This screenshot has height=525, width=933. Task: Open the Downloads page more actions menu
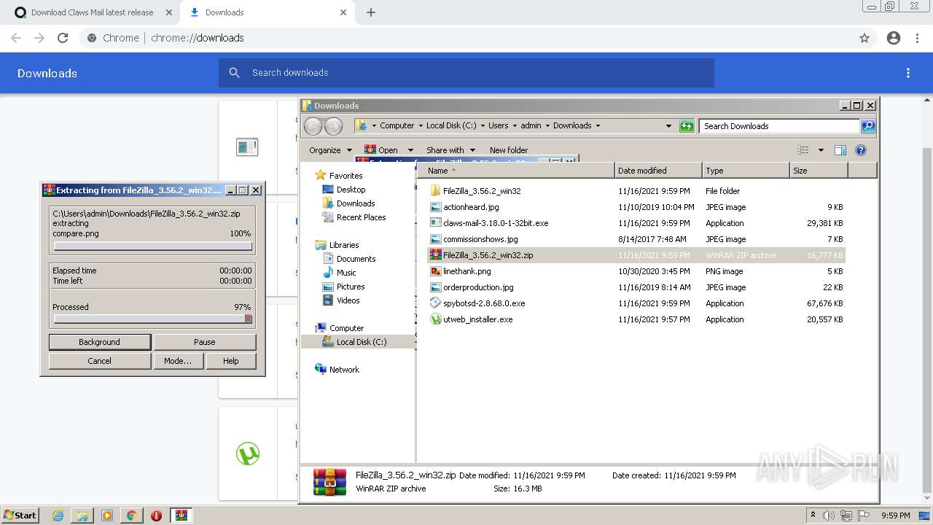pyautogui.click(x=908, y=73)
